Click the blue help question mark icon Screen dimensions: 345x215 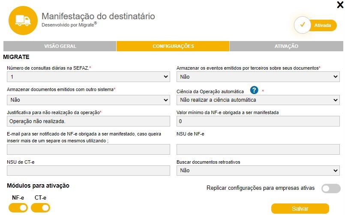click(255, 90)
